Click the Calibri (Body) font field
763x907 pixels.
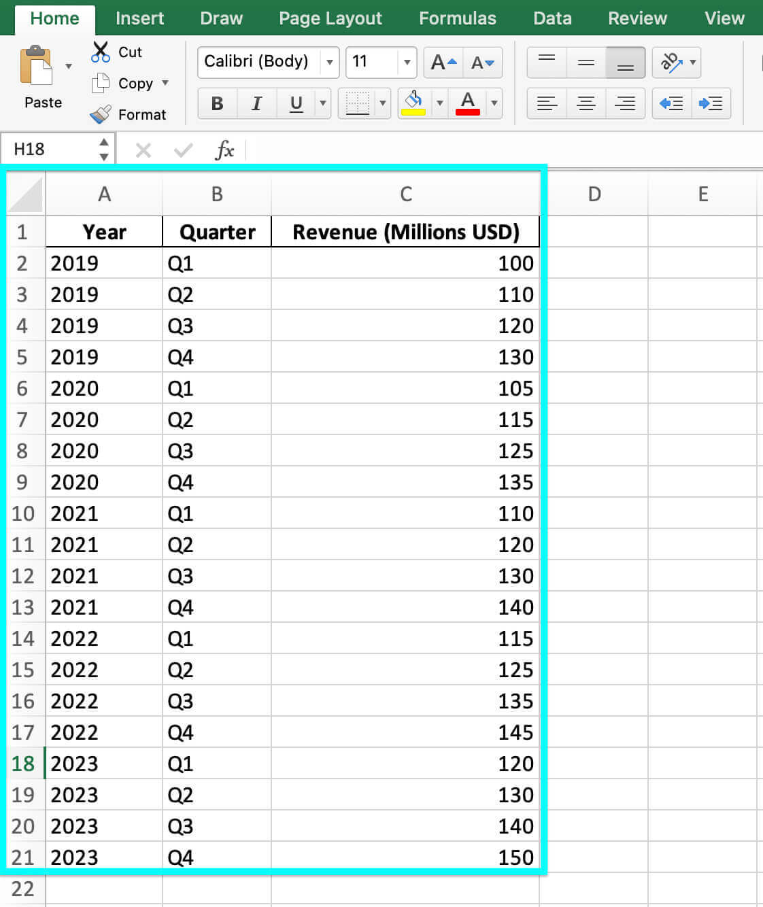click(259, 63)
